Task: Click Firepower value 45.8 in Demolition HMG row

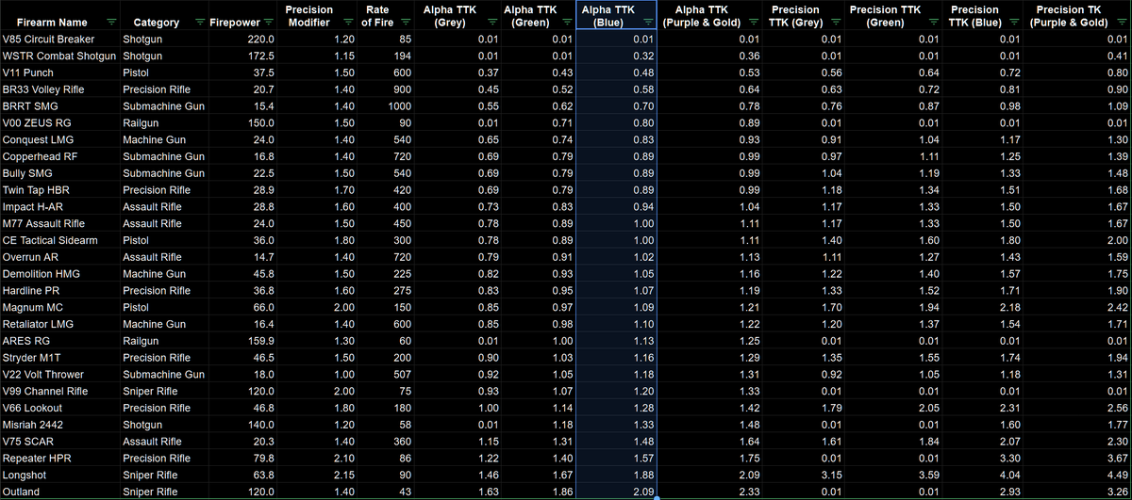Action: (263, 273)
